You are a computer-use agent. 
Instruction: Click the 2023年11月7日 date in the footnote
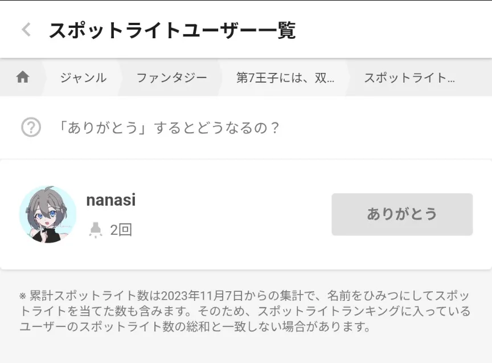[202, 295]
